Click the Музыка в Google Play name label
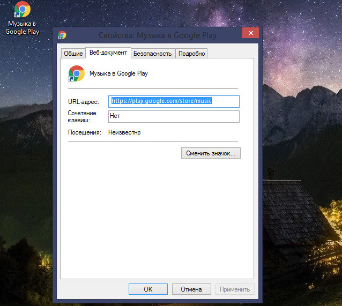This screenshot has height=306, width=342. click(x=118, y=73)
